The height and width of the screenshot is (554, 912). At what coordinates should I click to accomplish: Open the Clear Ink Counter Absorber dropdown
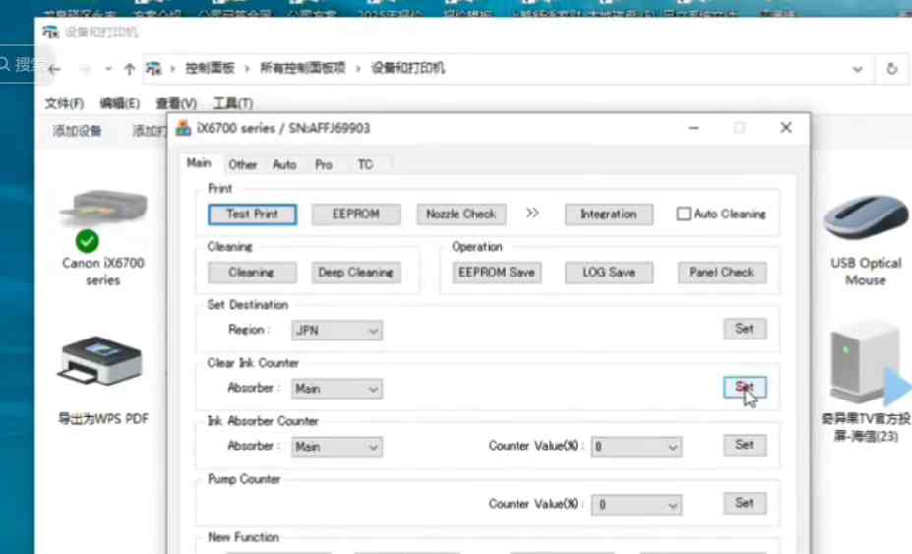336,389
